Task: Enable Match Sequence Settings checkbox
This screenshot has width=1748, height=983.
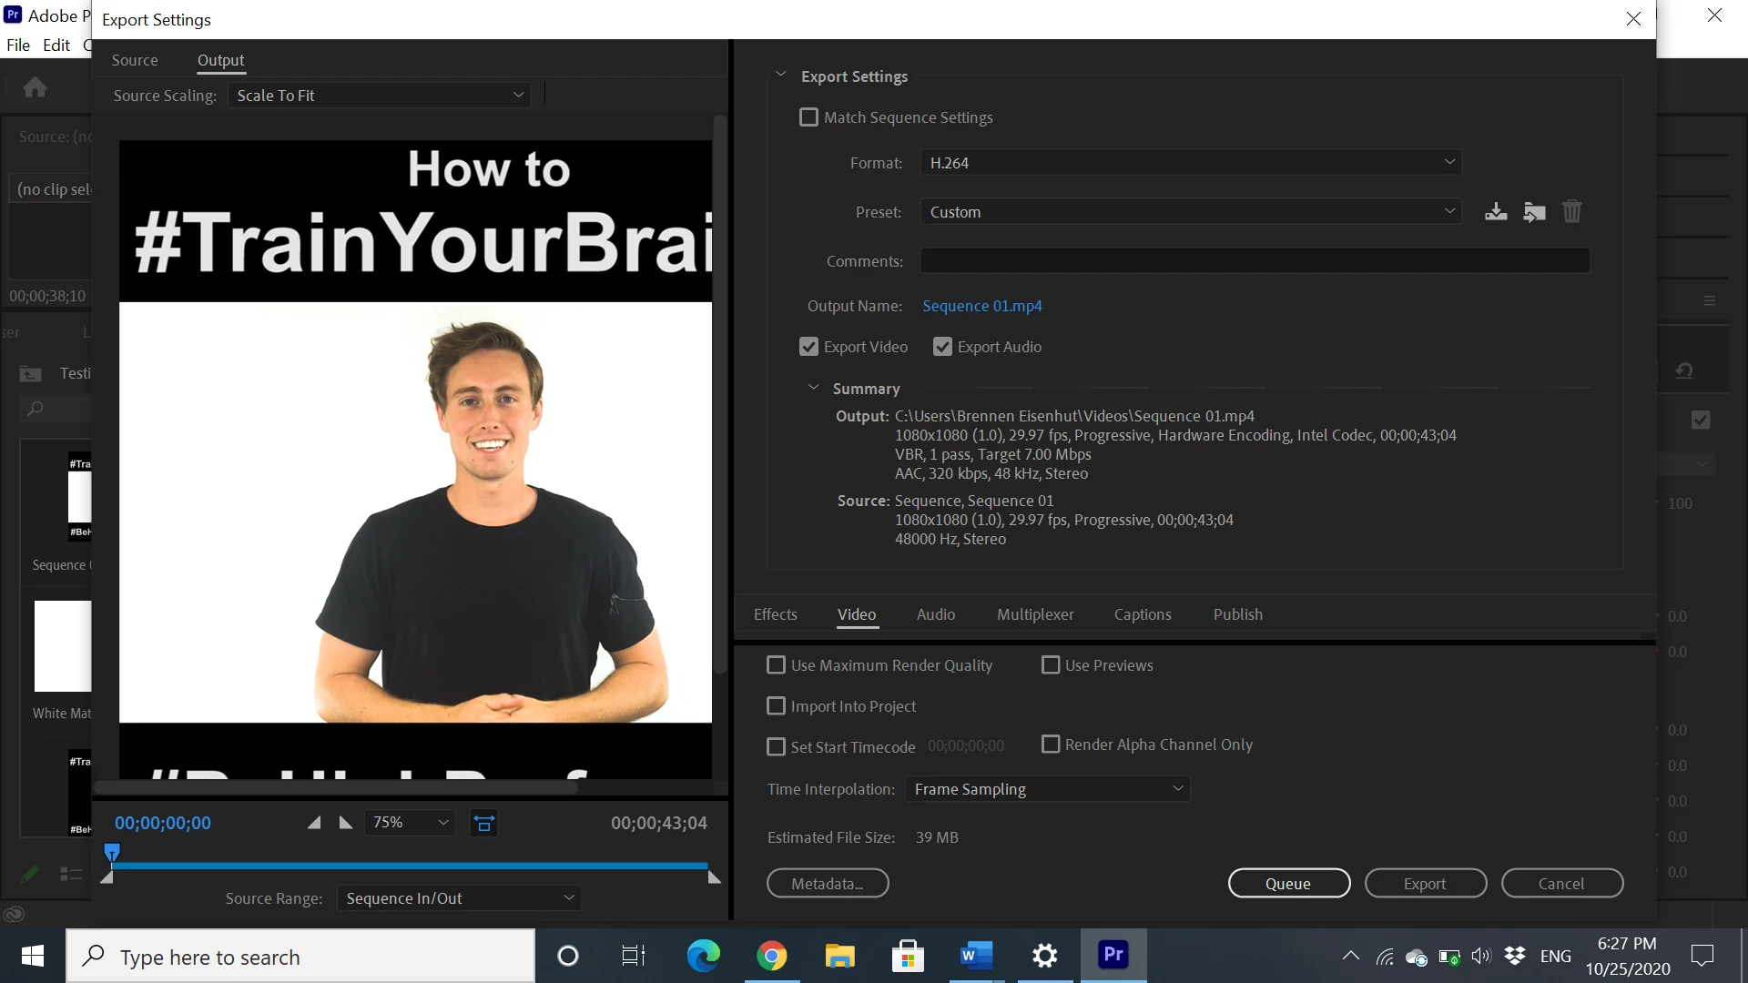Action: [x=808, y=117]
